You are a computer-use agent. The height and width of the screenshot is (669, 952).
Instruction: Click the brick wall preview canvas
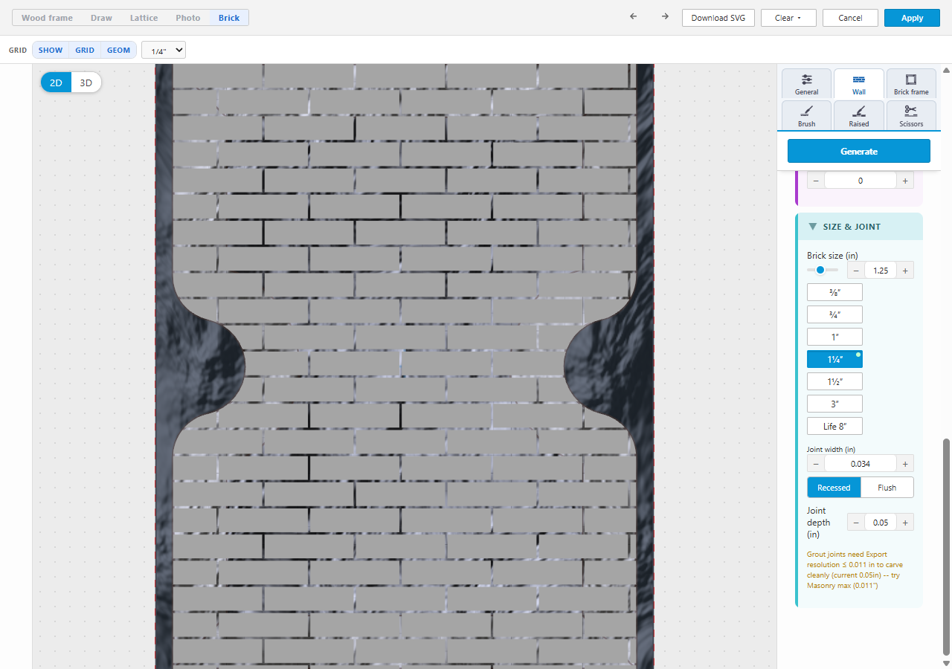[404, 366]
